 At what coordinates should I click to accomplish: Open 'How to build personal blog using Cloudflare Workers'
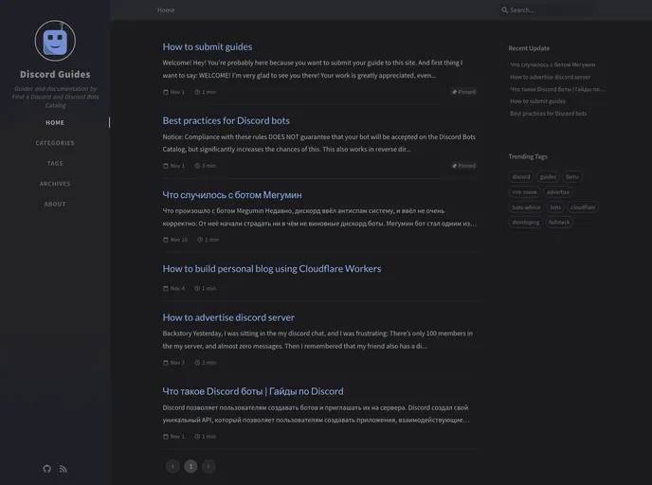[272, 268]
